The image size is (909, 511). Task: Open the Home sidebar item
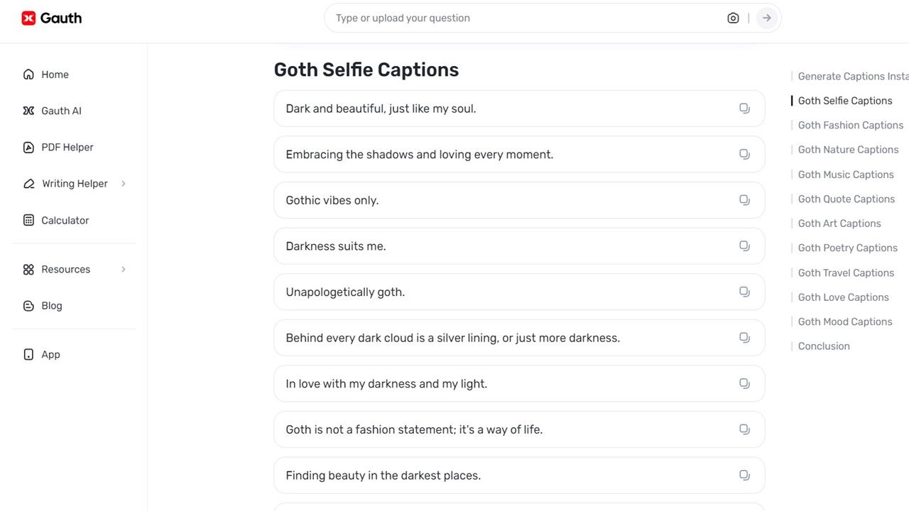point(55,75)
